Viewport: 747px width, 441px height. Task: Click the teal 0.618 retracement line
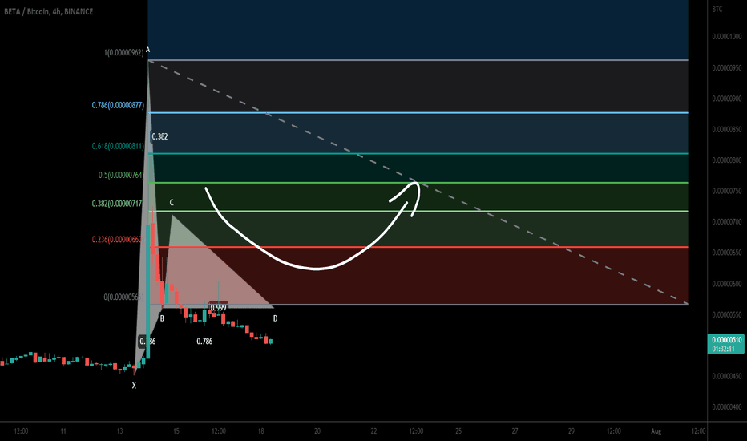point(419,153)
